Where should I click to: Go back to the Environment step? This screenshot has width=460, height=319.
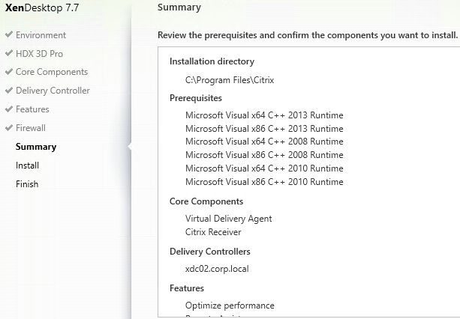[x=41, y=35]
